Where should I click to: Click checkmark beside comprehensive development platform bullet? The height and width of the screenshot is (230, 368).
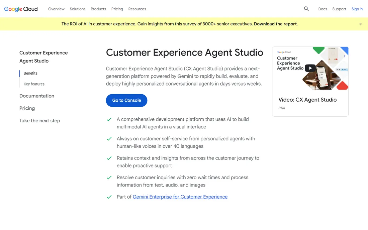[x=109, y=119]
